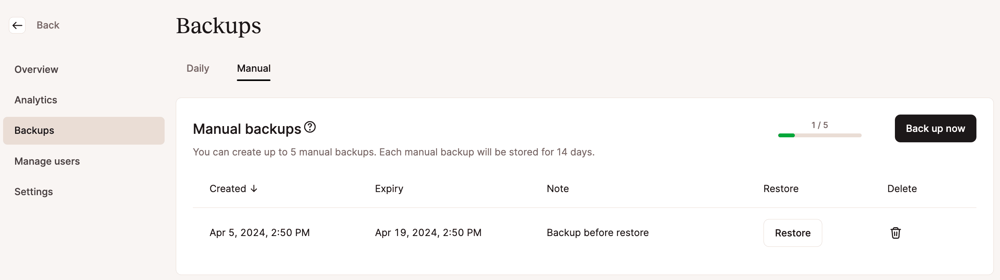Click the Note column header
The width and height of the screenshot is (1000, 280).
click(x=558, y=189)
